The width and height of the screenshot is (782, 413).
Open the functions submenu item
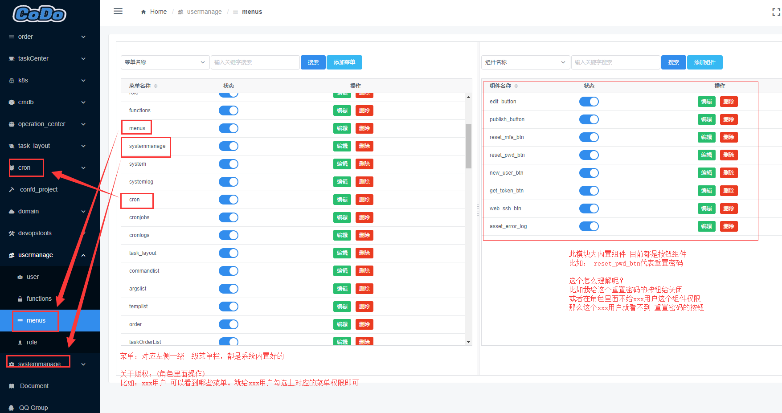click(x=50, y=299)
